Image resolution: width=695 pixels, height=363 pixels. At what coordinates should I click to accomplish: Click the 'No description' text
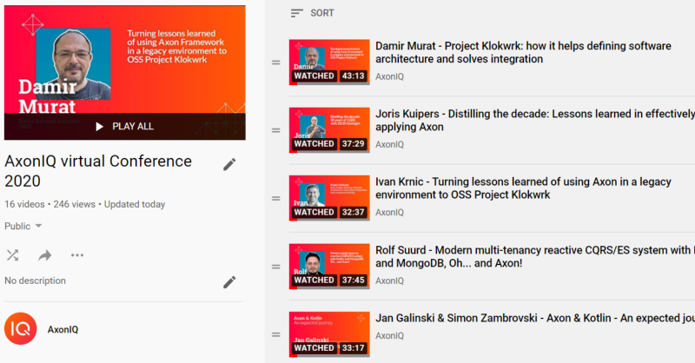35,280
